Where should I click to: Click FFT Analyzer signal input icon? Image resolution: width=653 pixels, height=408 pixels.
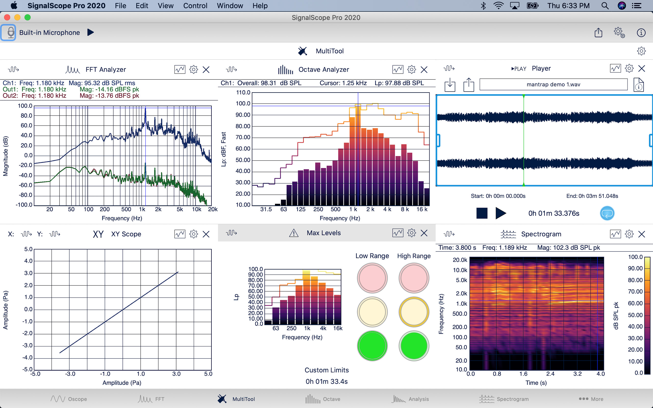[x=13, y=69]
